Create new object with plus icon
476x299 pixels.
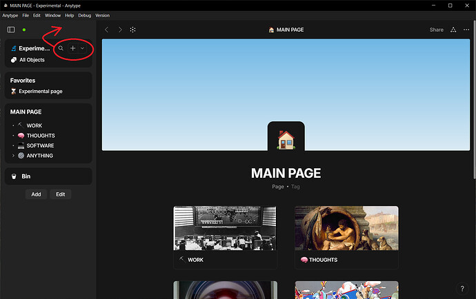tap(73, 48)
